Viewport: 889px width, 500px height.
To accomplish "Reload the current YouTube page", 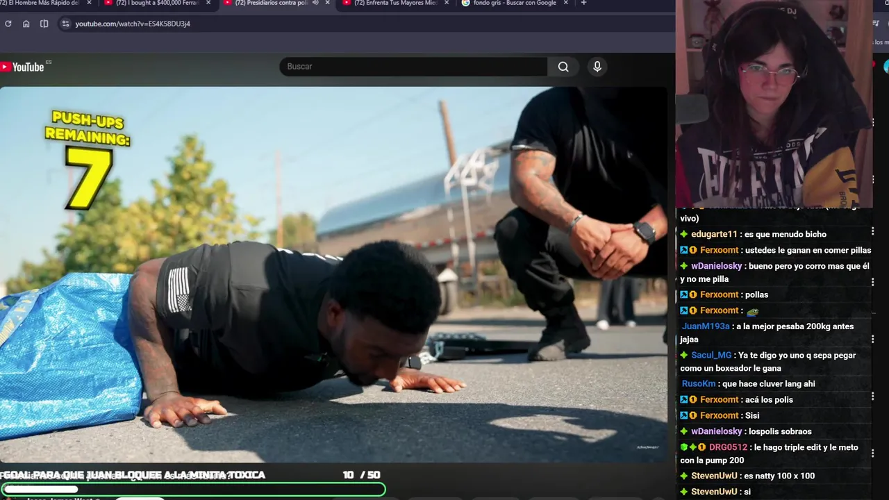I will click(x=8, y=24).
